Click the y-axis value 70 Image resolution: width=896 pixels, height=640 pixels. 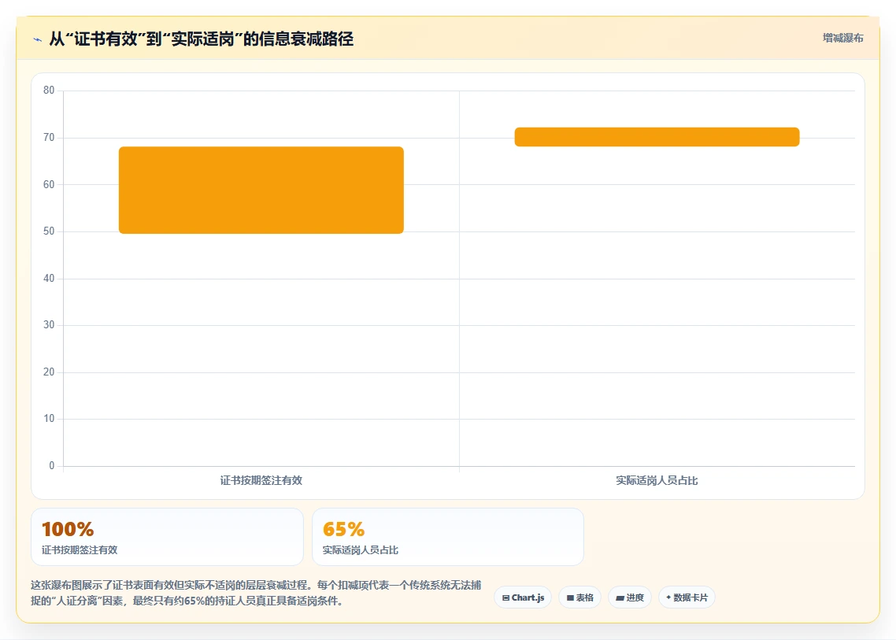pyautogui.click(x=49, y=138)
